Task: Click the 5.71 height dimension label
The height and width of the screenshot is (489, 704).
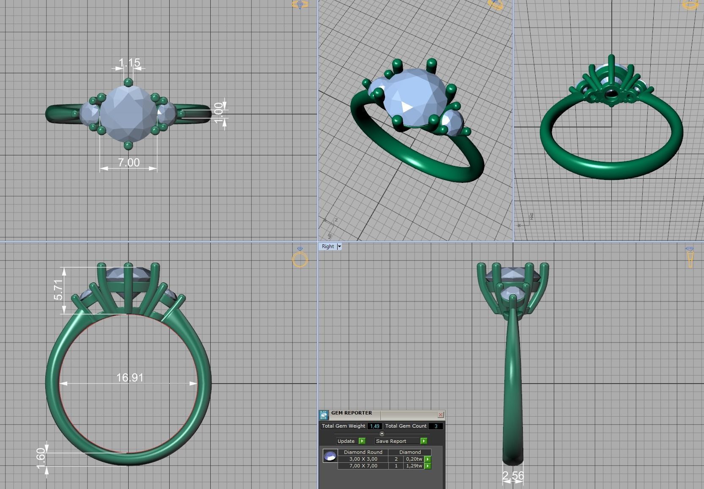Action: pos(59,290)
